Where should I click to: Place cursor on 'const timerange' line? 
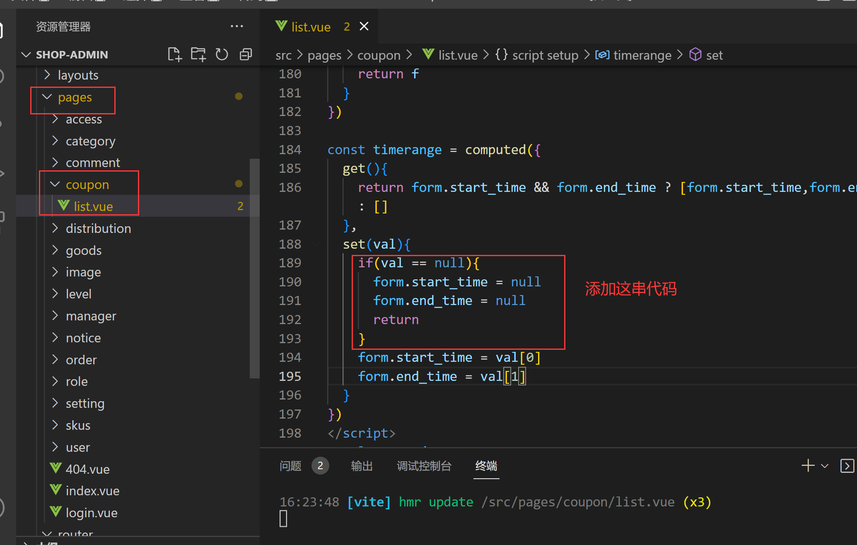[434, 150]
